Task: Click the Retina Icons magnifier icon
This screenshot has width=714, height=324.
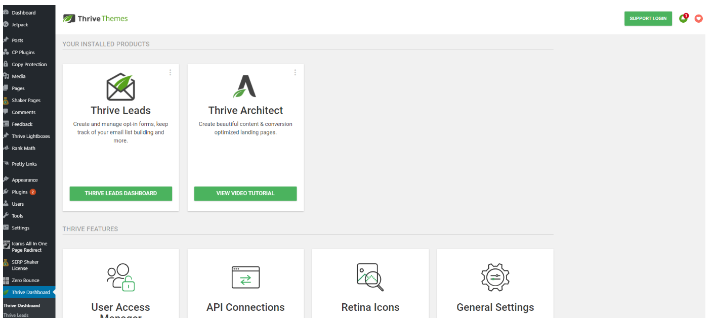Action: 370,277
